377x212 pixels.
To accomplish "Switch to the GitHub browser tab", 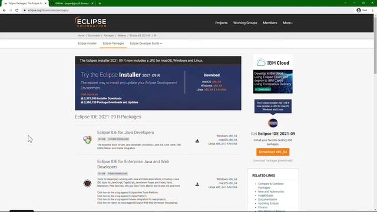I will coord(72,4).
